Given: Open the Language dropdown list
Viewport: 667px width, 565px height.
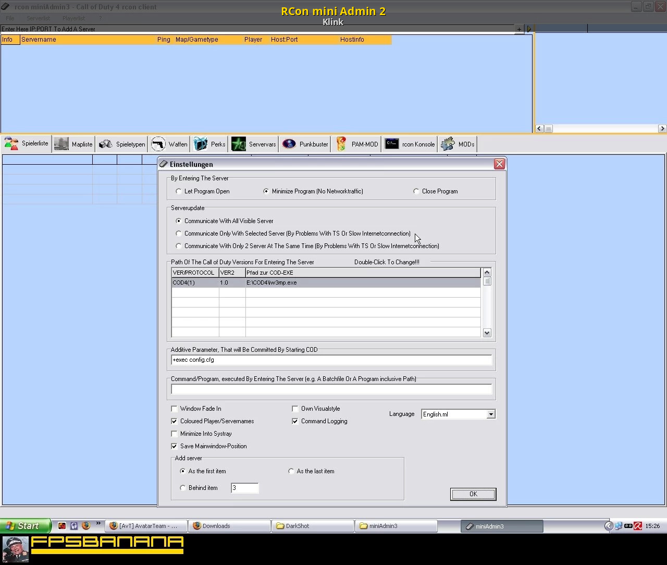Looking at the screenshot, I should 490,414.
